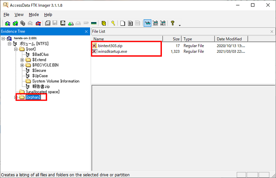This screenshot has height=178, width=276.
Task: Expand the $RECYCLE.BIN folder
Action: (x=22, y=65)
